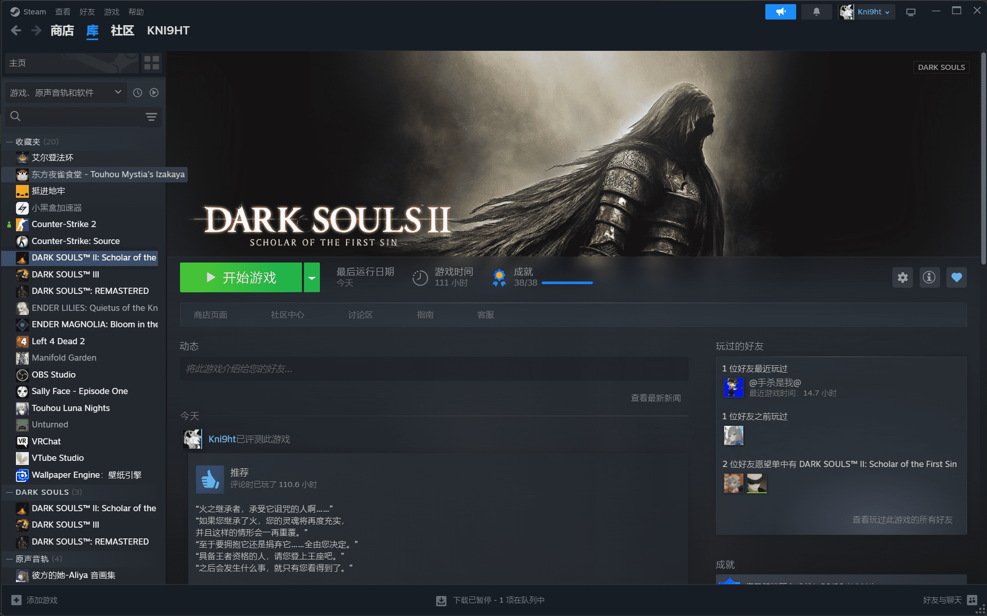Open the 商店页面 link
The height and width of the screenshot is (616, 987).
[210, 315]
